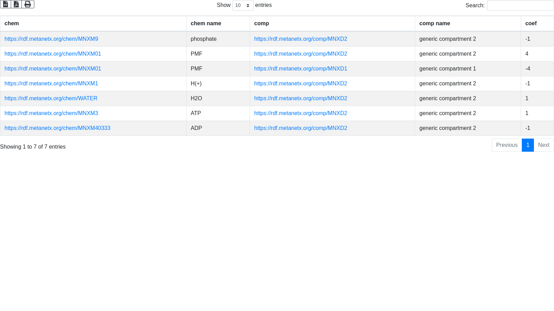Click the Search input field
This screenshot has height=311, width=554.
click(x=520, y=6)
